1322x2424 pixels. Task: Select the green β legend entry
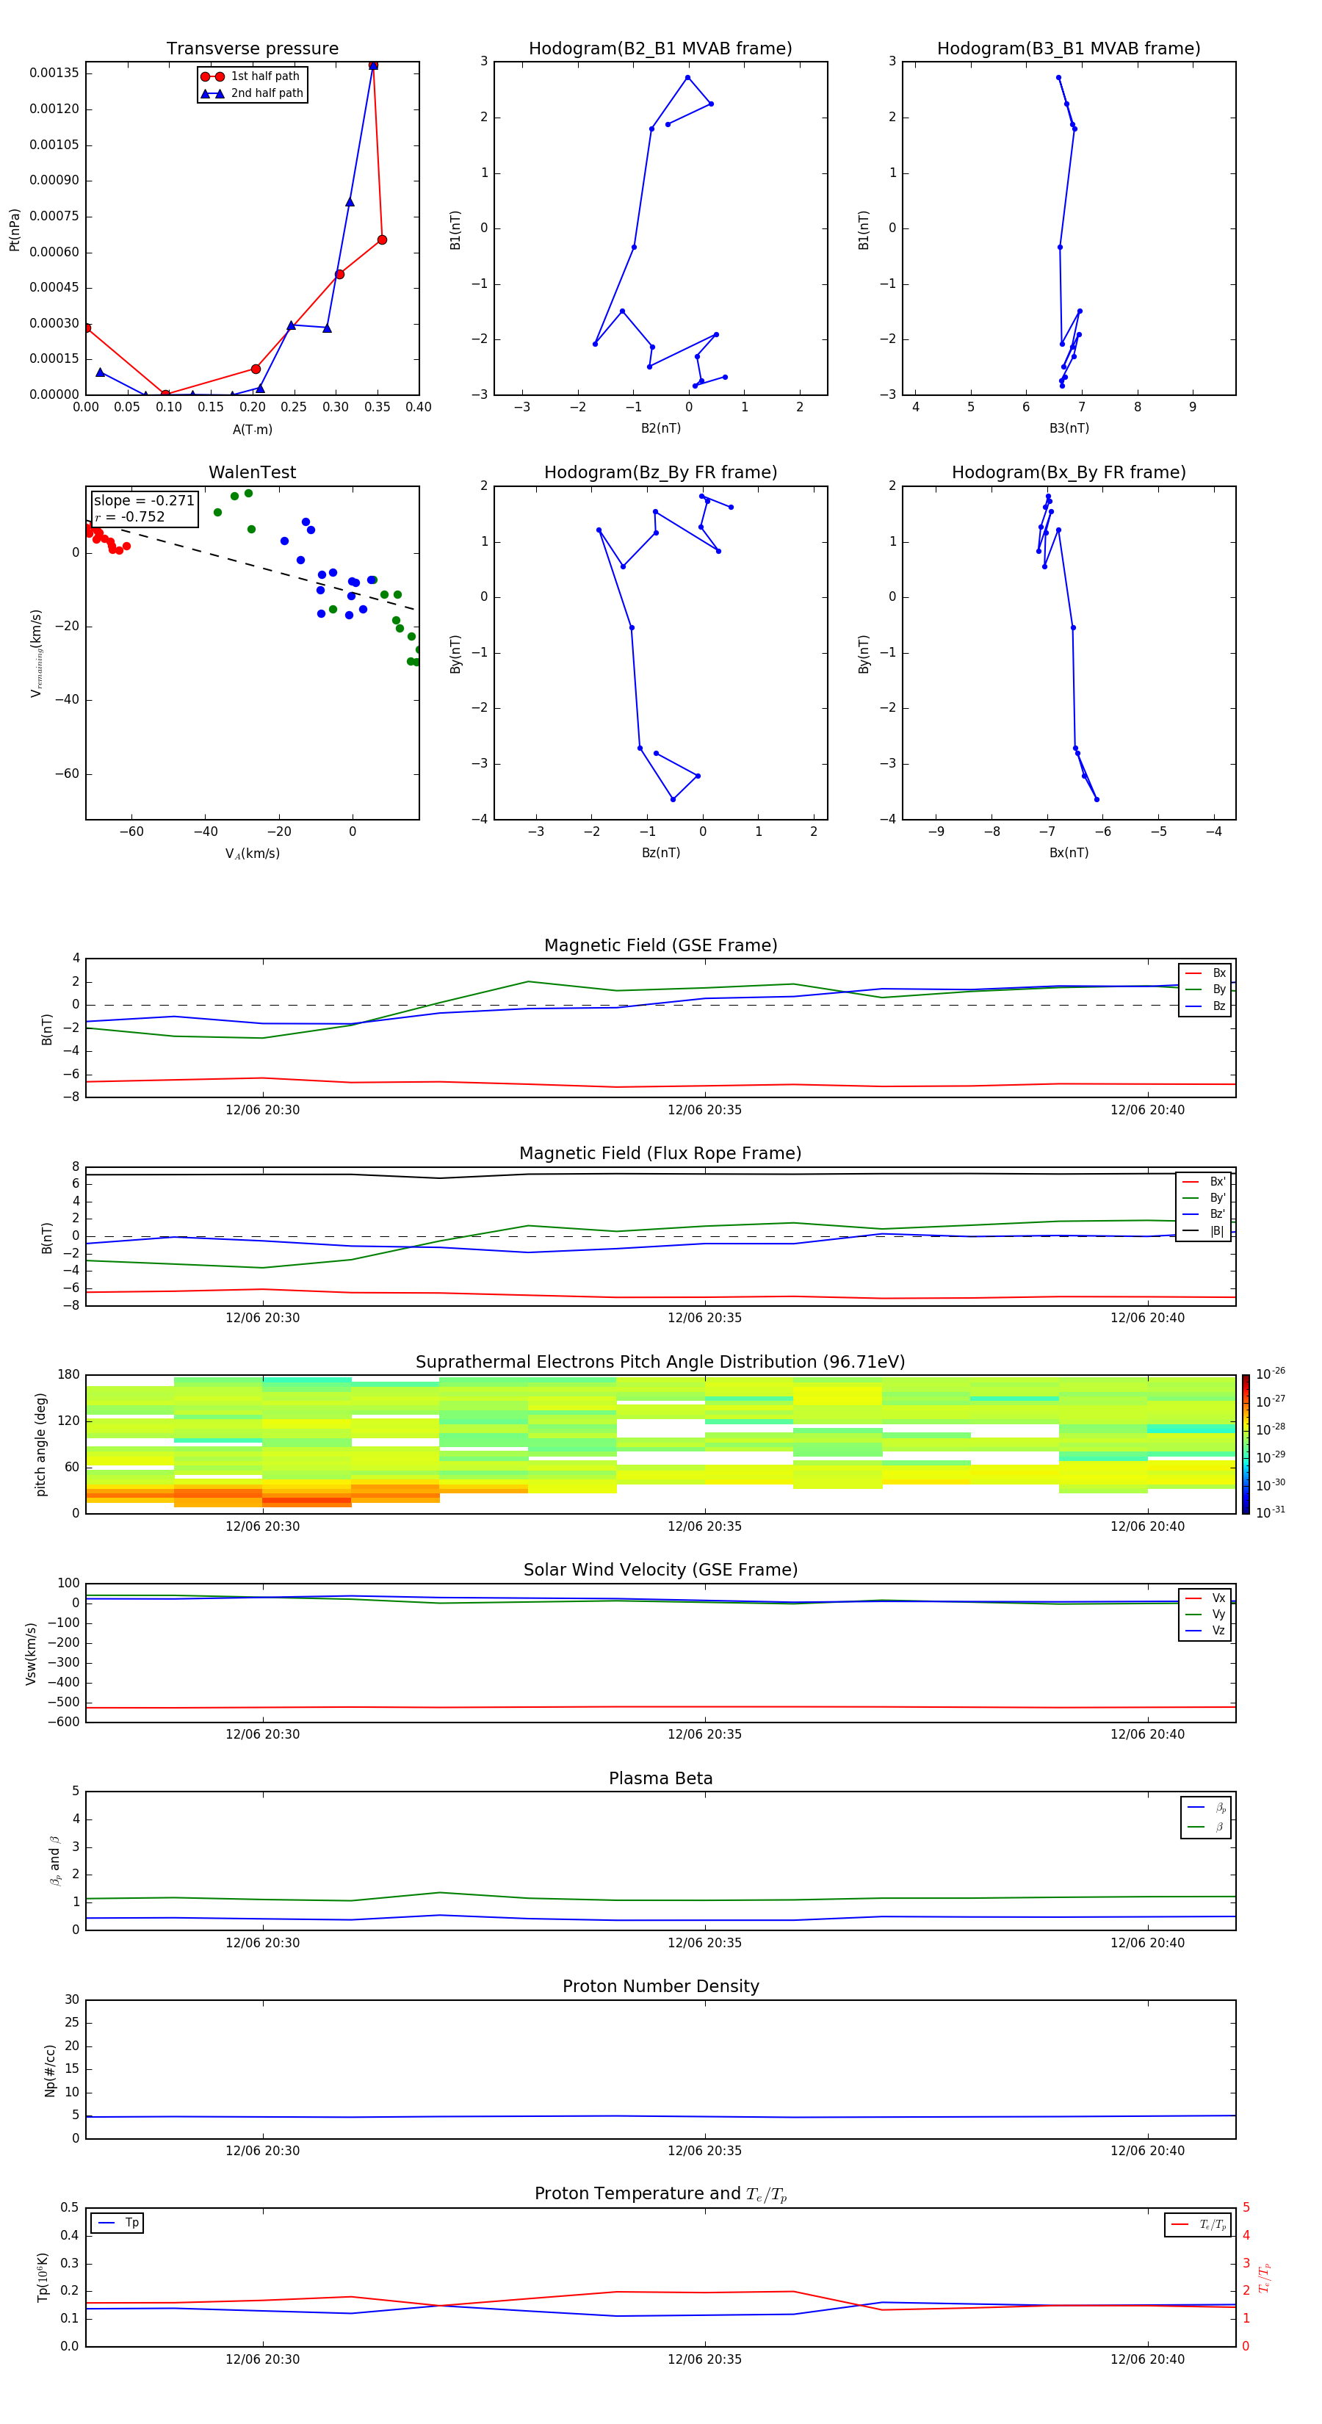[1206, 1827]
